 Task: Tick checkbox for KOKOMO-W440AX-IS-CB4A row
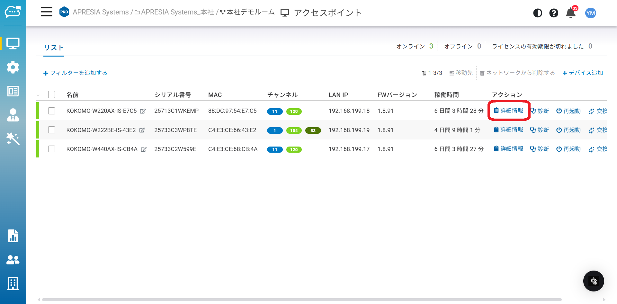(x=51, y=149)
